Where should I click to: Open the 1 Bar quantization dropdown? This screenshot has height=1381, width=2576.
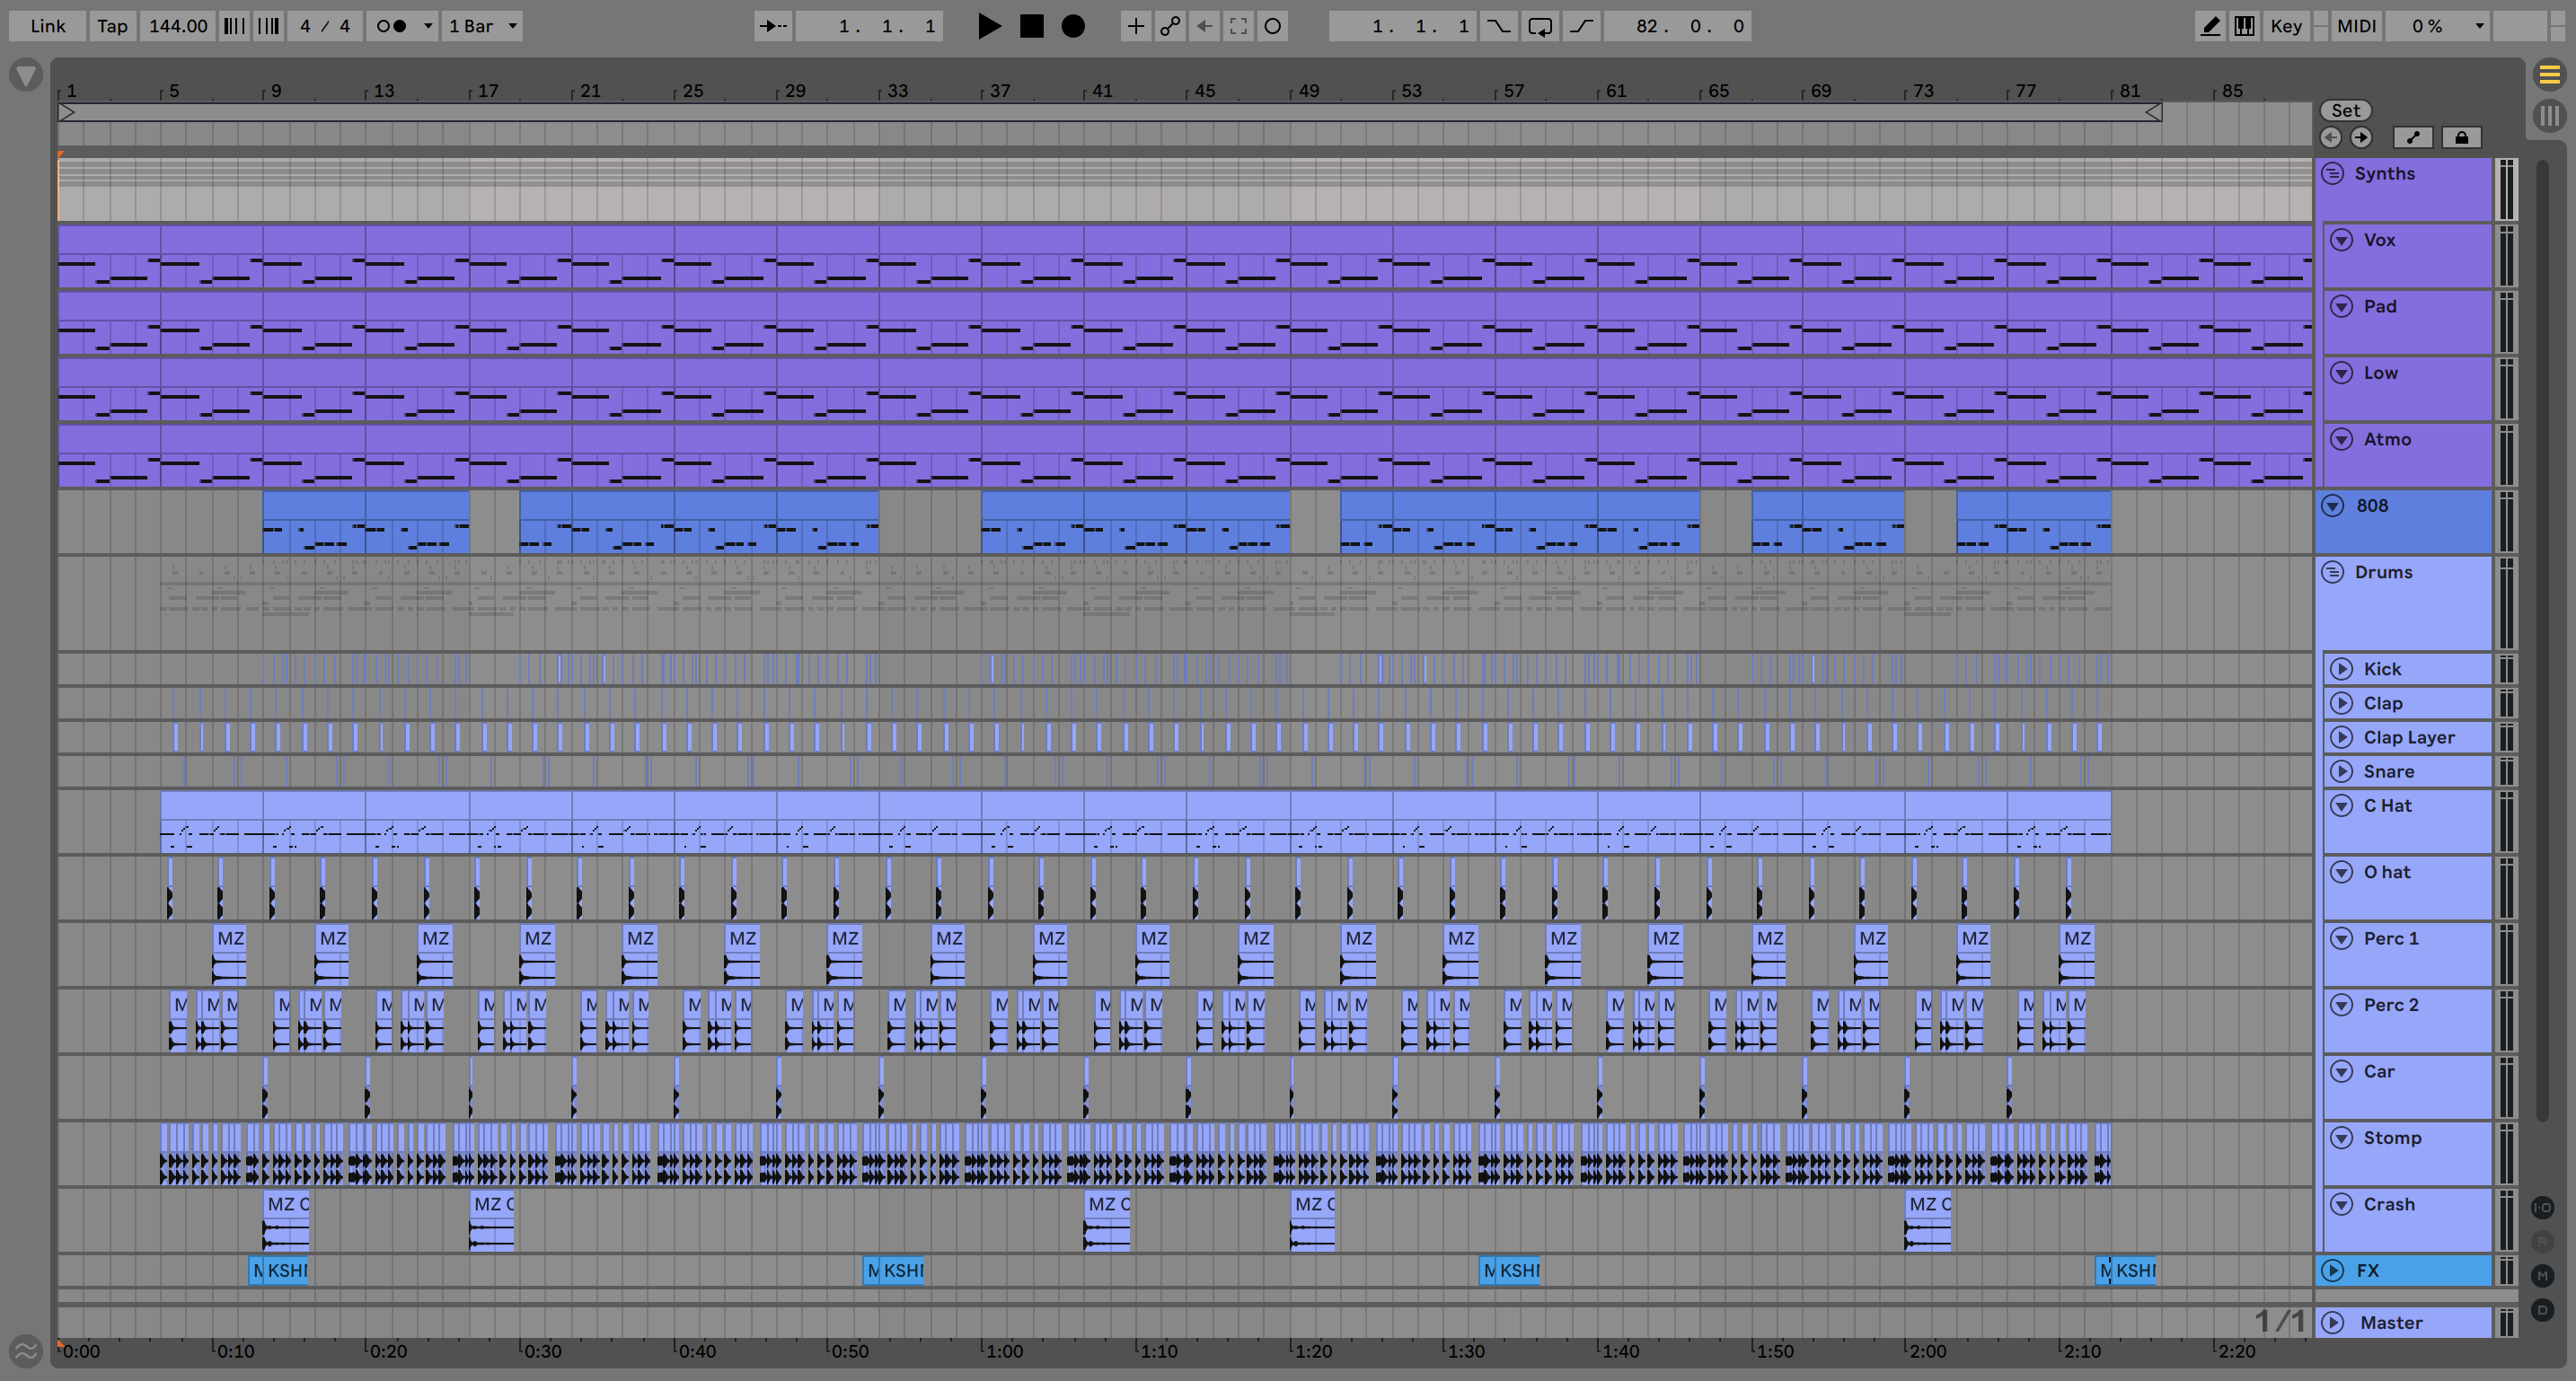coord(483,26)
